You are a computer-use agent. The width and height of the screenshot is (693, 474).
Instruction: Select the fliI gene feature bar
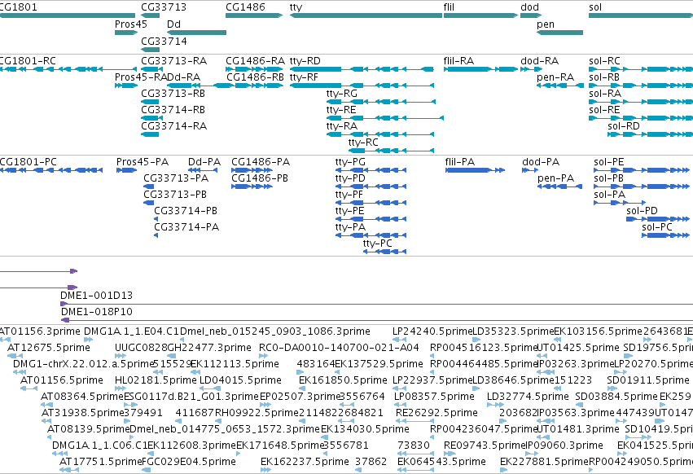tap(480, 15)
